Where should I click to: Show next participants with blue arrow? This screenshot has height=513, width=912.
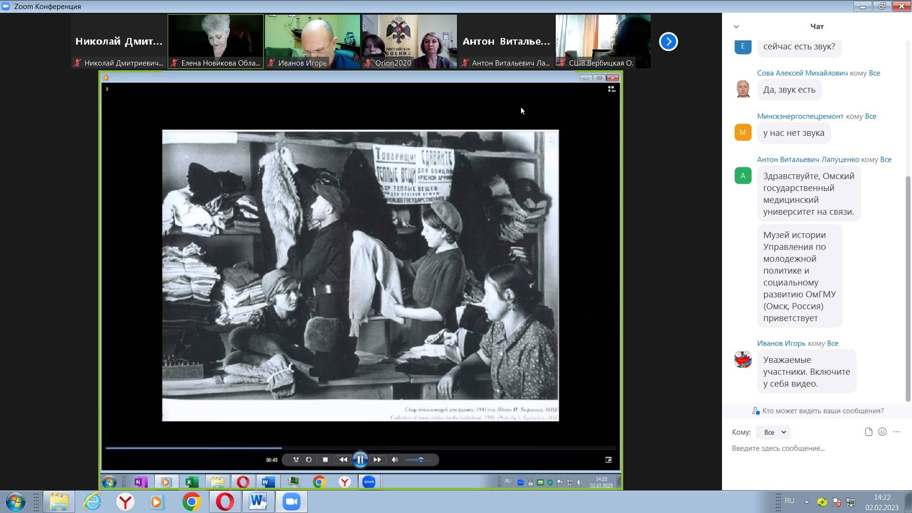(x=668, y=42)
